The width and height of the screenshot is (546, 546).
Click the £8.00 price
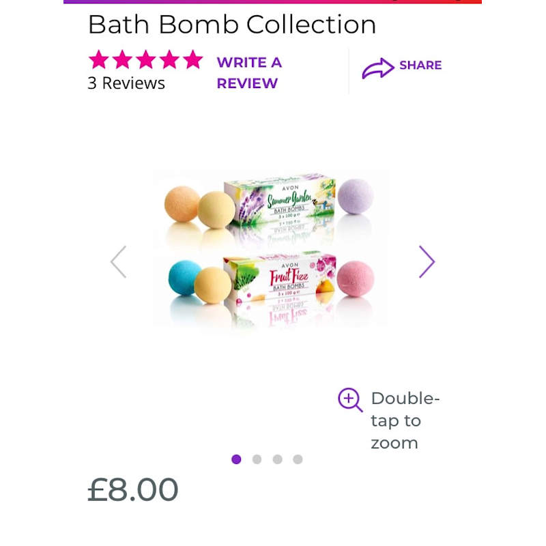click(133, 489)
